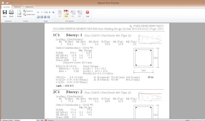Click the 'BS8110-Cl.3.8.4.5' text

pyautogui.click(x=66, y=66)
